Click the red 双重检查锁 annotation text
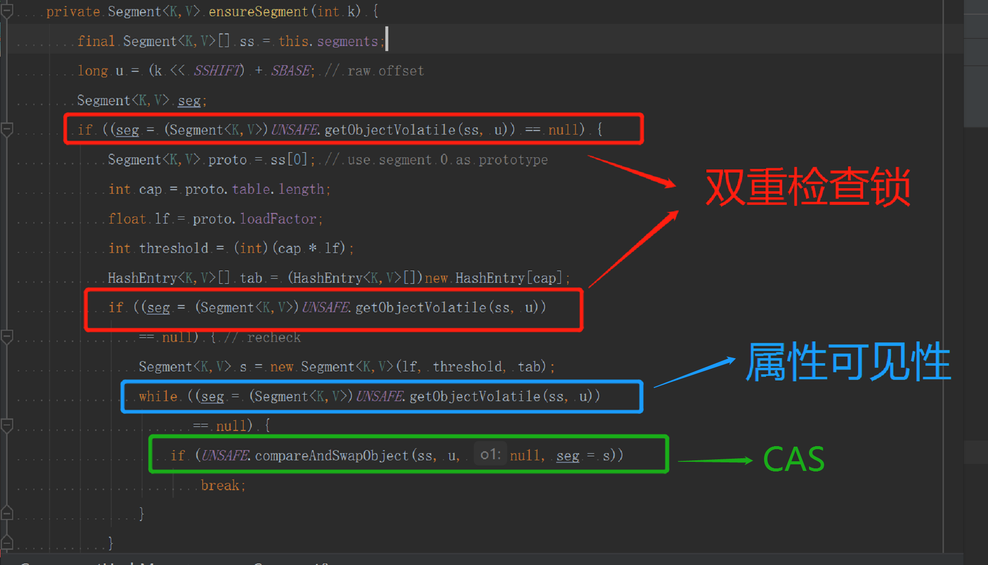Viewport: 988px width, 565px height. [x=807, y=187]
